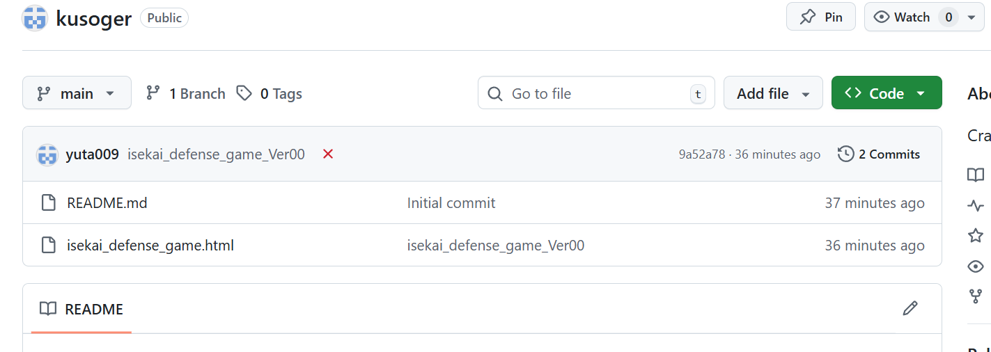Toggle Watch on this repository
991x352 pixels.
[x=902, y=17]
